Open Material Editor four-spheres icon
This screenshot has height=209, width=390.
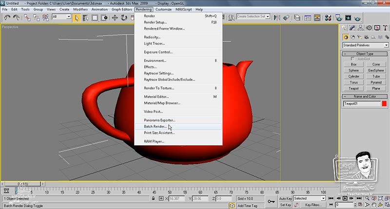tap(328, 18)
